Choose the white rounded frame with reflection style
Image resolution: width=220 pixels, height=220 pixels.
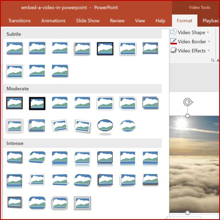point(82,159)
